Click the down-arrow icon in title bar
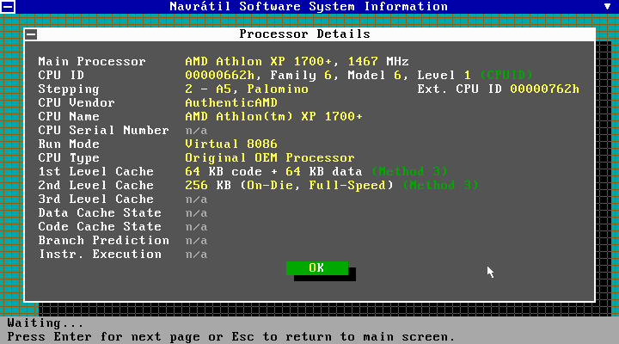 pos(607,6)
